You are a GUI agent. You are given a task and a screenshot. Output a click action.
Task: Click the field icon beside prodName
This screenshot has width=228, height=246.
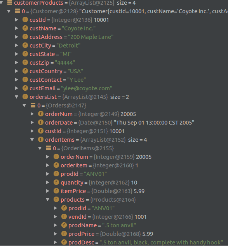point(64,225)
